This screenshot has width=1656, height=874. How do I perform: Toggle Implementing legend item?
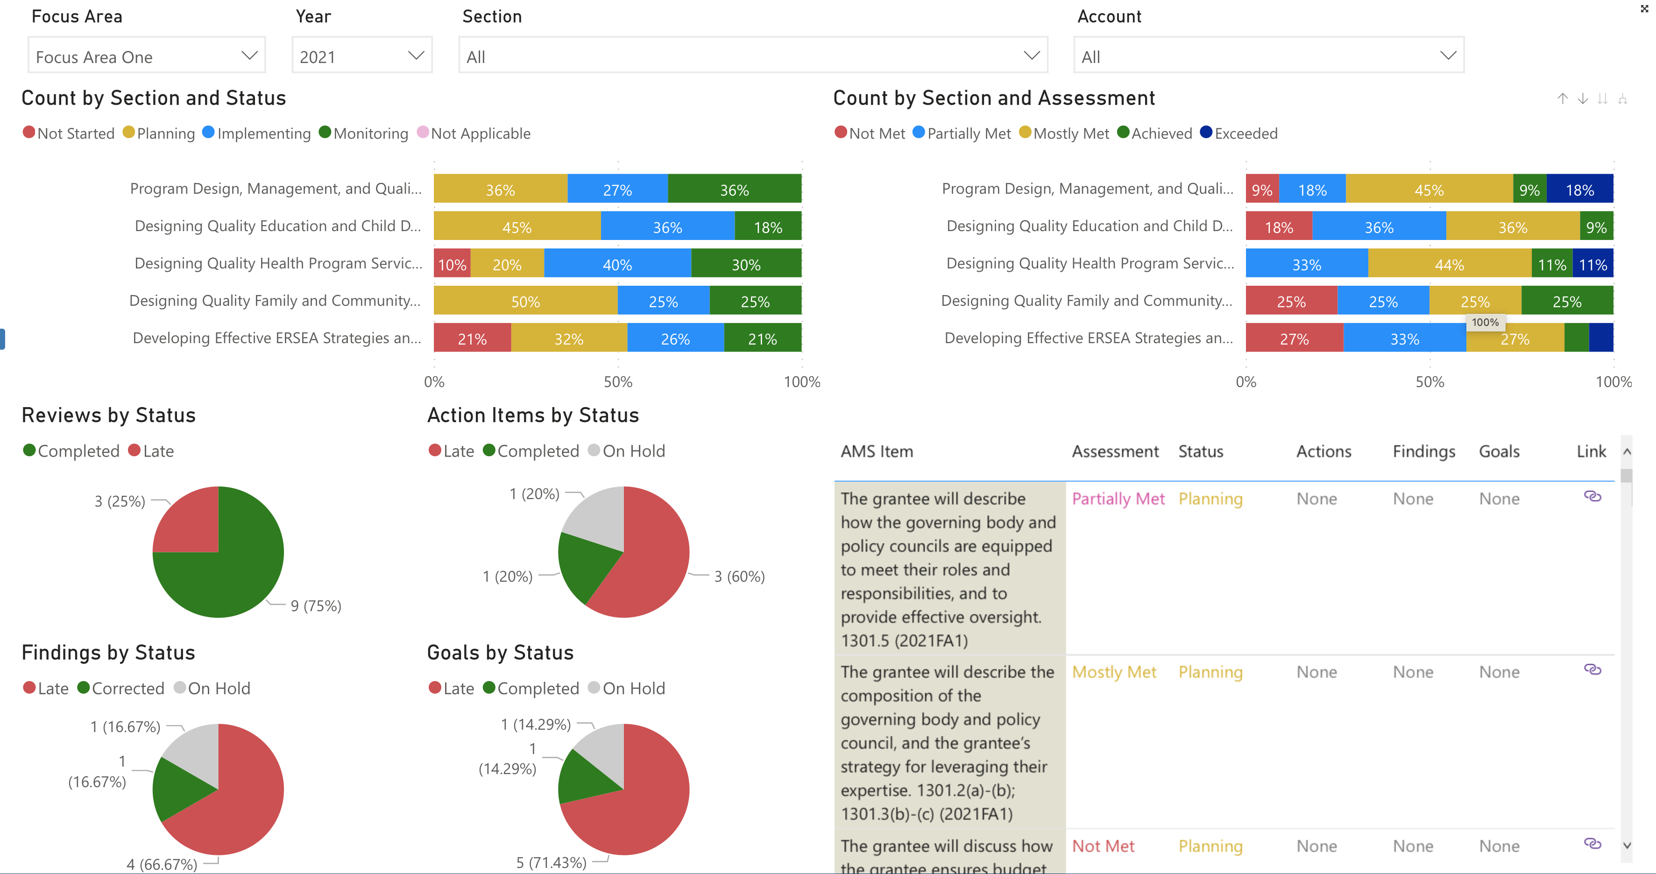tap(256, 133)
